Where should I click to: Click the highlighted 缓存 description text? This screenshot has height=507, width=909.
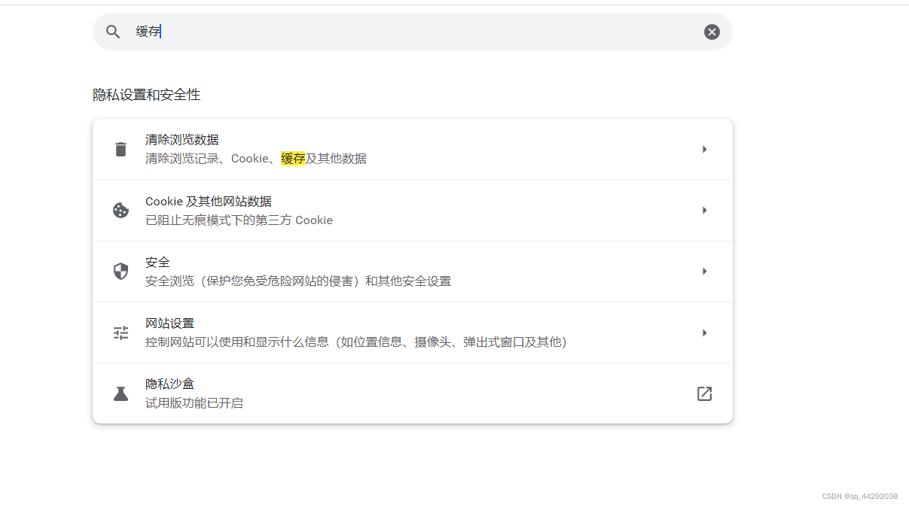tap(293, 159)
